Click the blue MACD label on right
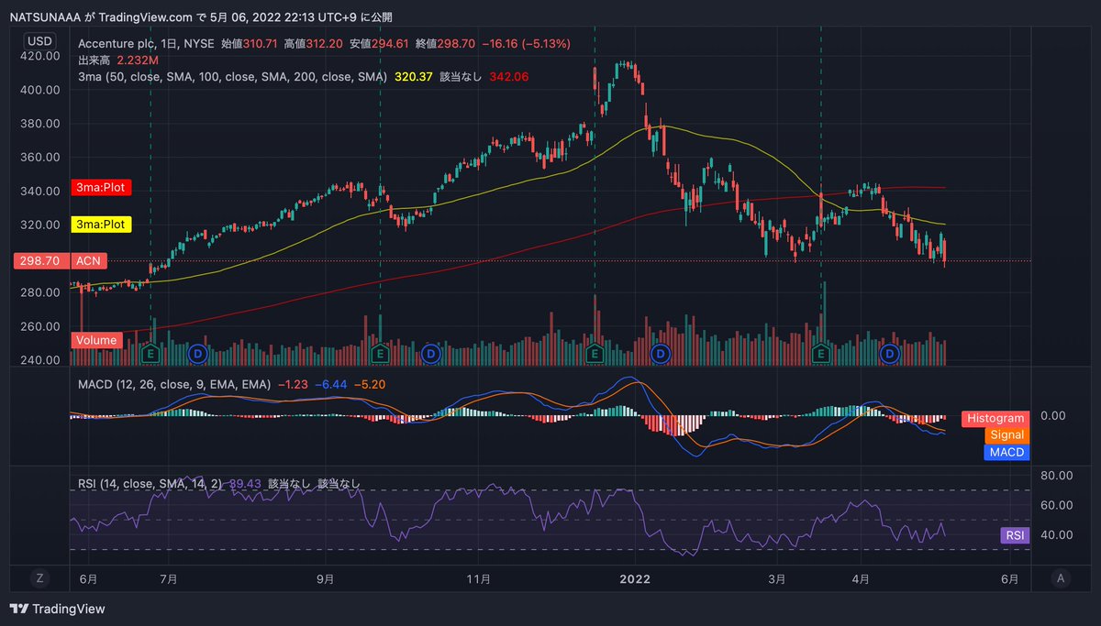The image size is (1101, 626). (1006, 452)
